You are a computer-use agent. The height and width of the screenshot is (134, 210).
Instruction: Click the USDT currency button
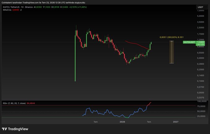202,7
